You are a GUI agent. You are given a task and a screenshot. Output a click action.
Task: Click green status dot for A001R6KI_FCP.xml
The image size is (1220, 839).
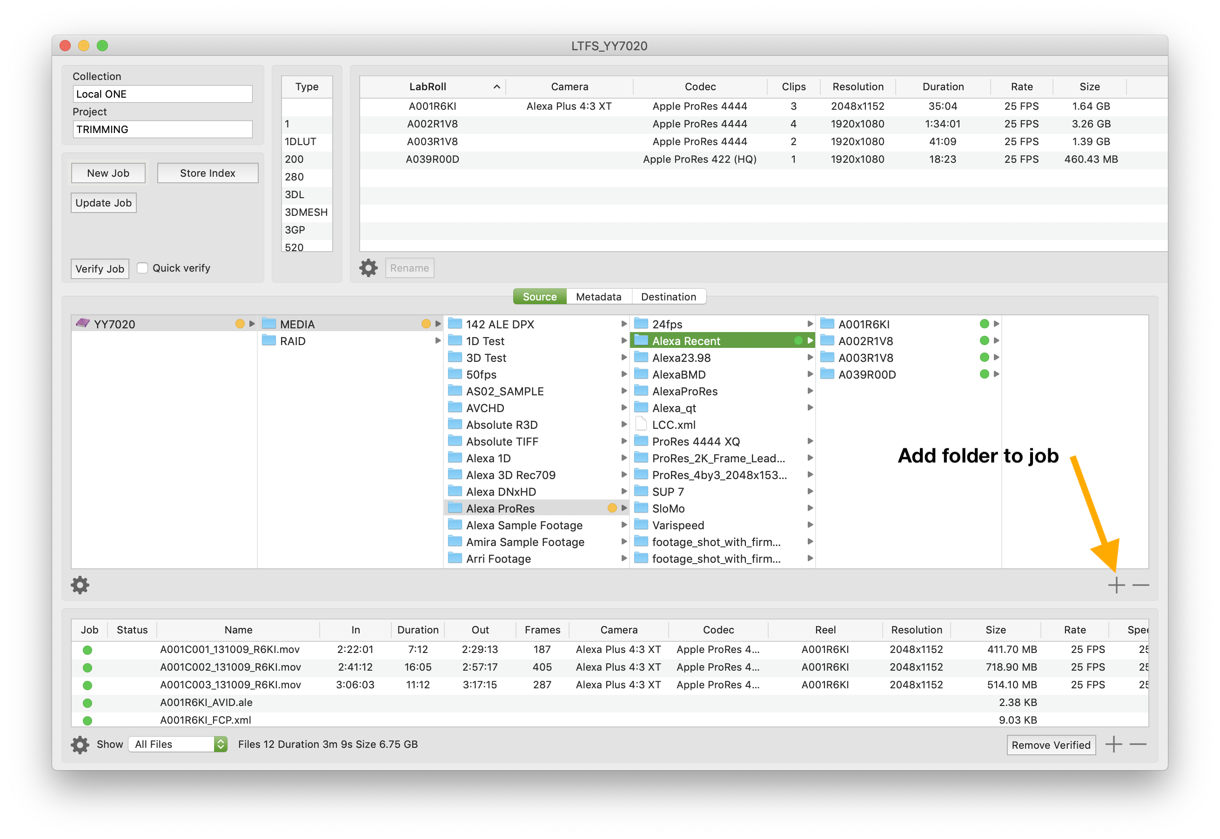click(87, 720)
